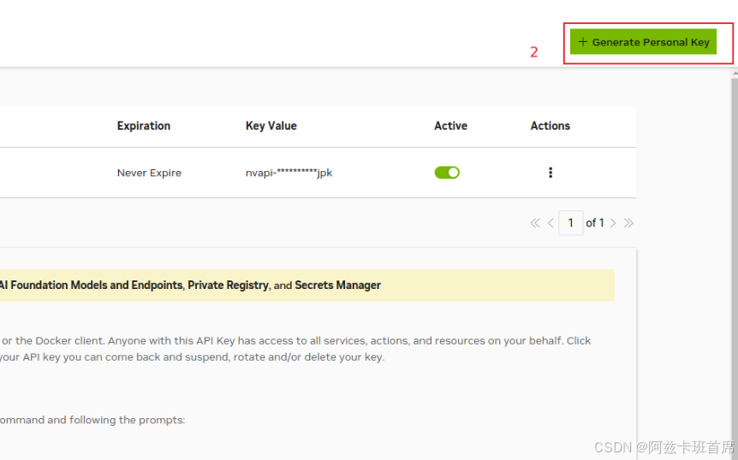Disable the Active toggle for the nvapi key
The image size is (738, 460).
point(447,173)
